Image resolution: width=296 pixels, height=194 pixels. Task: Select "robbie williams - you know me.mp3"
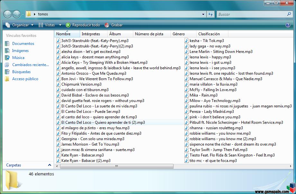[x=220, y=133]
